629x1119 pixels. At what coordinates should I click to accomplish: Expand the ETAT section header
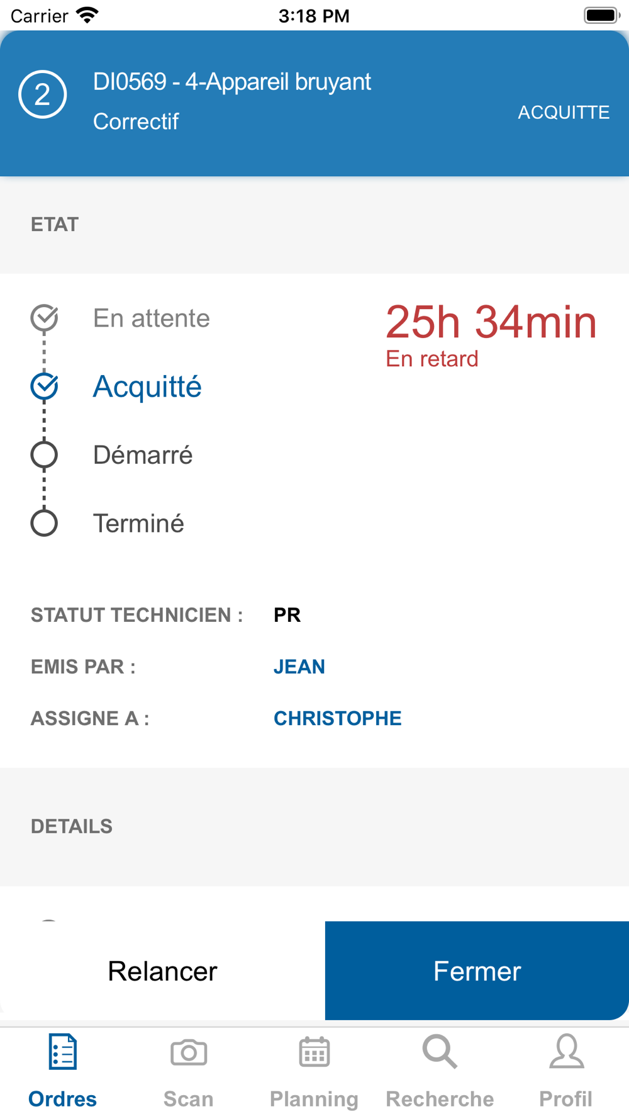point(55,225)
